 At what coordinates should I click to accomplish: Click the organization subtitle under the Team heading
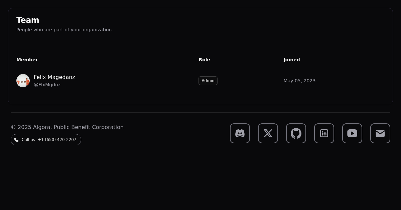click(x=64, y=30)
